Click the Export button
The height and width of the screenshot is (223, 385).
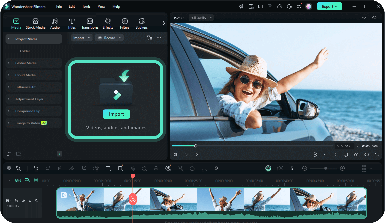click(329, 6)
